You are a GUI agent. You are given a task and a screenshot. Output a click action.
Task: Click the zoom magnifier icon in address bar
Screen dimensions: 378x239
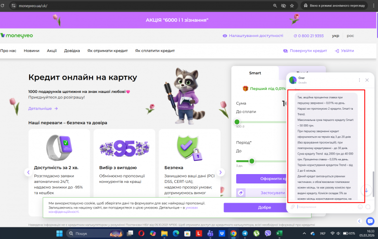click(x=275, y=5)
